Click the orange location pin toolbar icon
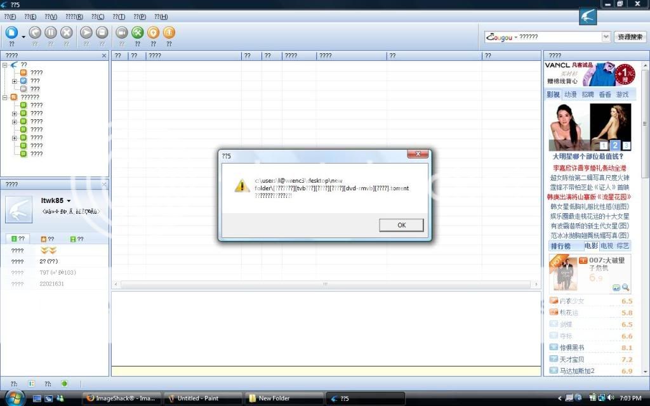The height and width of the screenshot is (406, 650). point(153,32)
